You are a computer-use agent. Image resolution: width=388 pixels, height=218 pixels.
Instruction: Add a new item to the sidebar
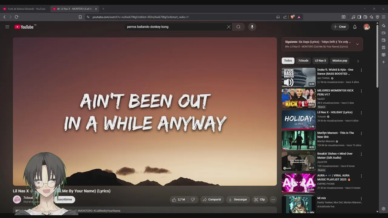383,62
